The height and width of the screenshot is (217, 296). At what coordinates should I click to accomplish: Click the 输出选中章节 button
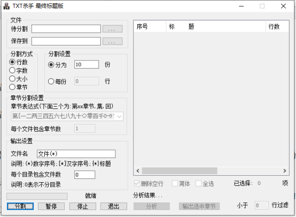(199, 206)
